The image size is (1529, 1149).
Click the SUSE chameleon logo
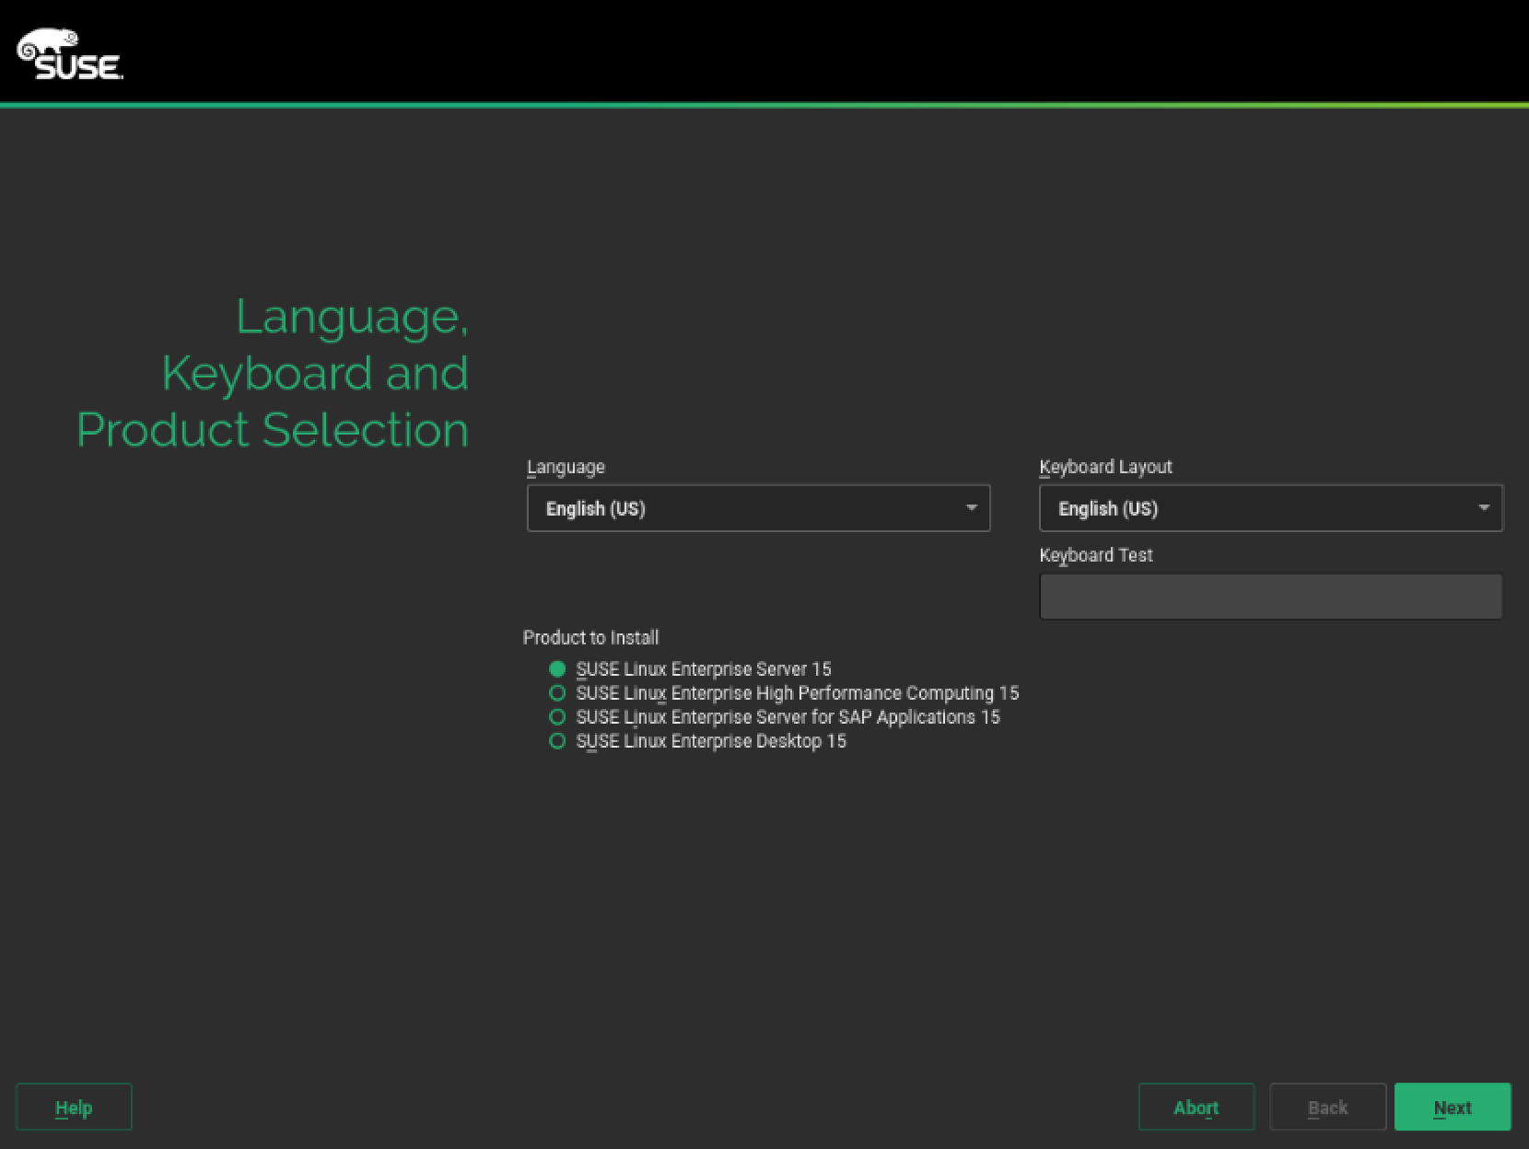pyautogui.click(x=70, y=55)
